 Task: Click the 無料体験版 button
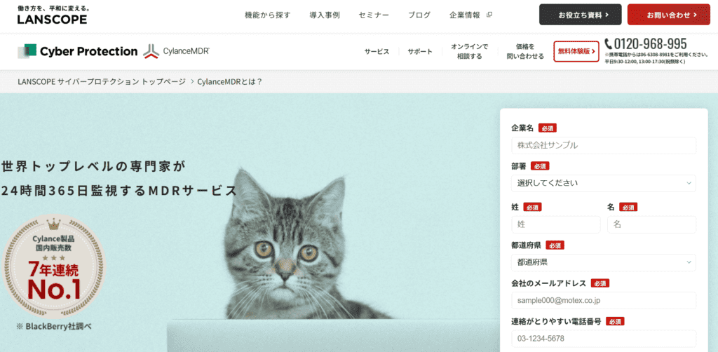[576, 51]
